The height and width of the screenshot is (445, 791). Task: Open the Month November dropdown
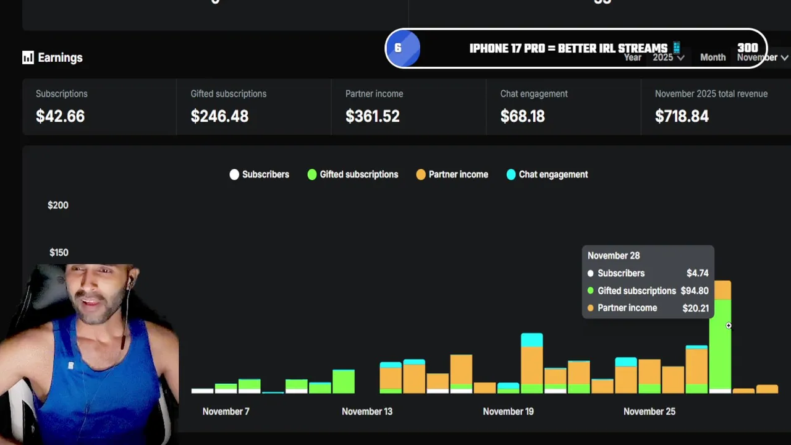(x=763, y=57)
